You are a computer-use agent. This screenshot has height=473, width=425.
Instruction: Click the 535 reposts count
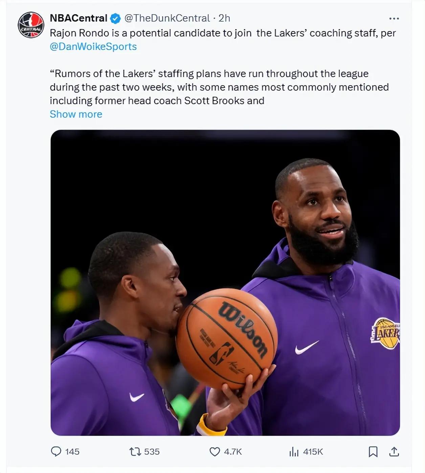click(x=152, y=452)
